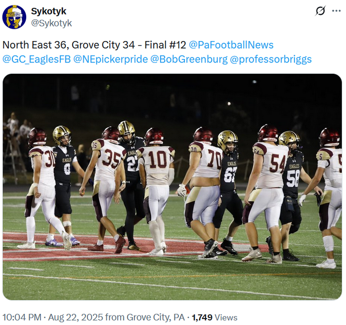346x325 pixels.
Task: Visit the @GC_EaglesFB mention
Action: point(37,59)
